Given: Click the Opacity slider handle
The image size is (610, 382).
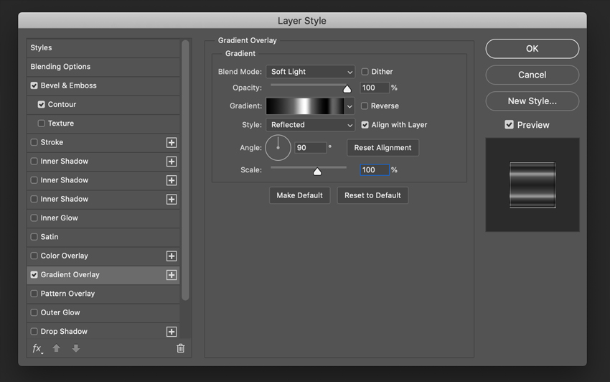Looking at the screenshot, I should [x=347, y=89].
